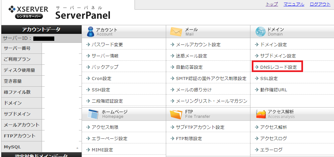The image size is (334, 157).
Task: Open DNSレコード設定
Action: [278, 67]
